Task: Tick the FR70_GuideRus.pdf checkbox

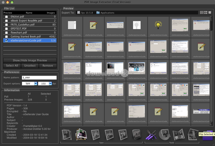Action: (x=6, y=25)
